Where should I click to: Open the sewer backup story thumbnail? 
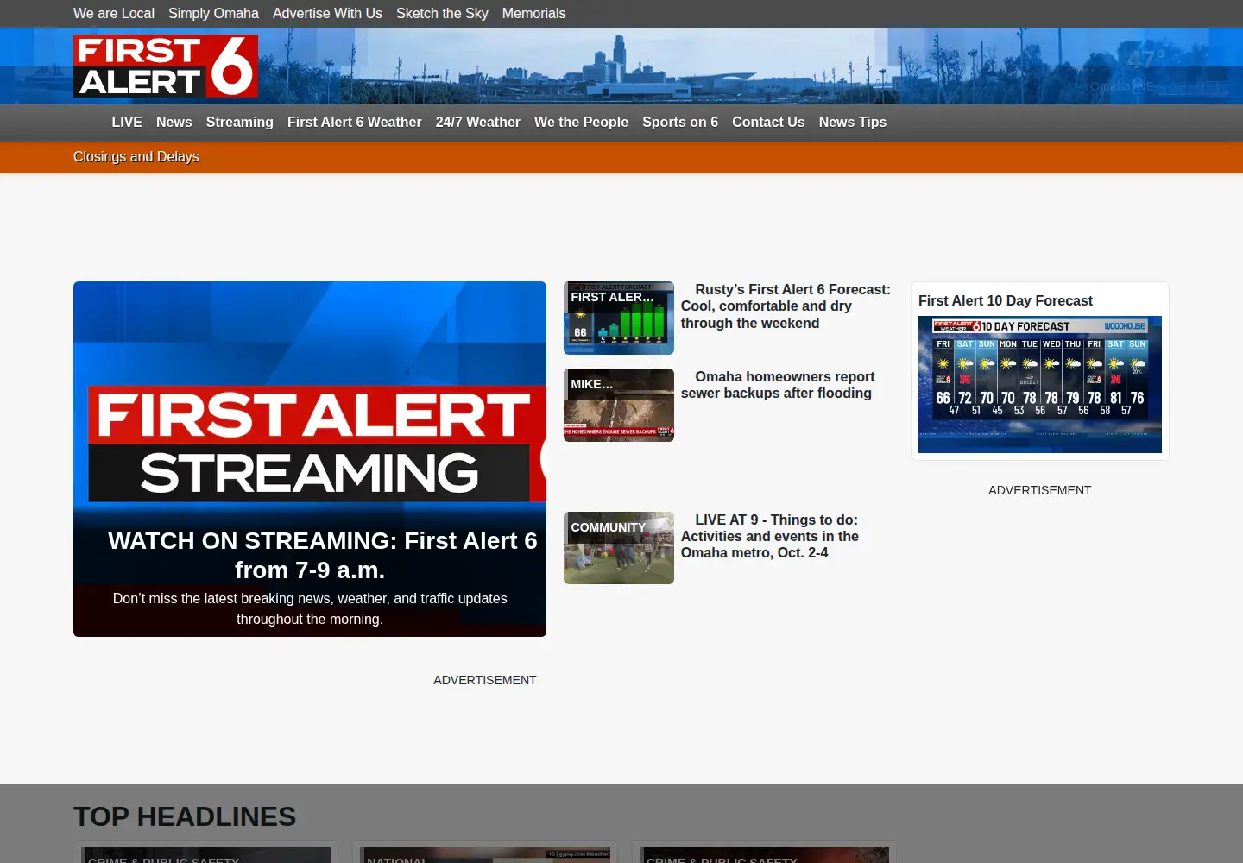(619, 405)
